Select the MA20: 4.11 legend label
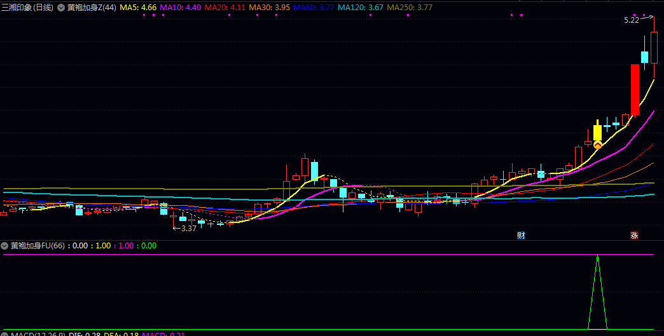Viewport: 664px width, 336px height. pos(225,8)
